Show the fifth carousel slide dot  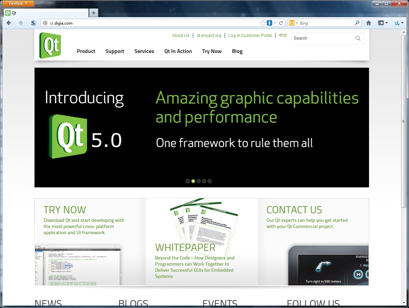click(x=210, y=181)
